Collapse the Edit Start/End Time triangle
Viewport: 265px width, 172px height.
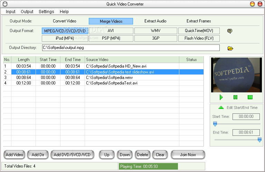[x=221, y=108]
